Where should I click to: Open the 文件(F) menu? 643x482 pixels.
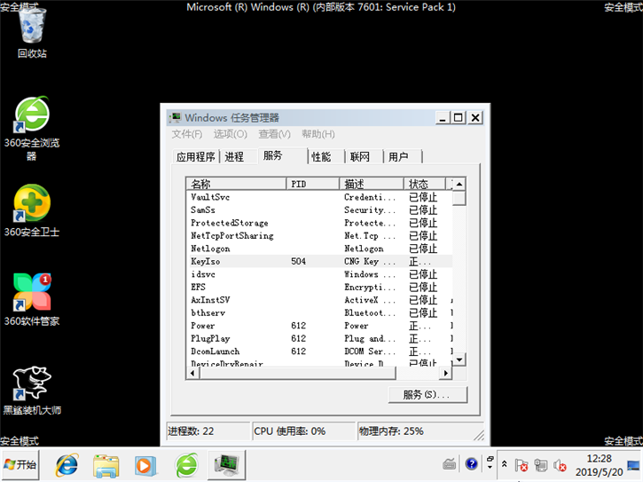pyautogui.click(x=186, y=134)
